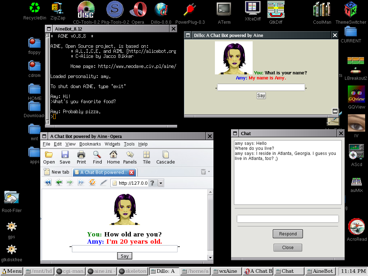Click the green Back arrow
The width and height of the screenshot is (368, 276).
tap(59, 183)
